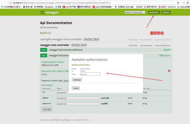Click the reader view icon in address bar
Screen dimensions: 190x124
pyautogui.click(x=178, y=3)
